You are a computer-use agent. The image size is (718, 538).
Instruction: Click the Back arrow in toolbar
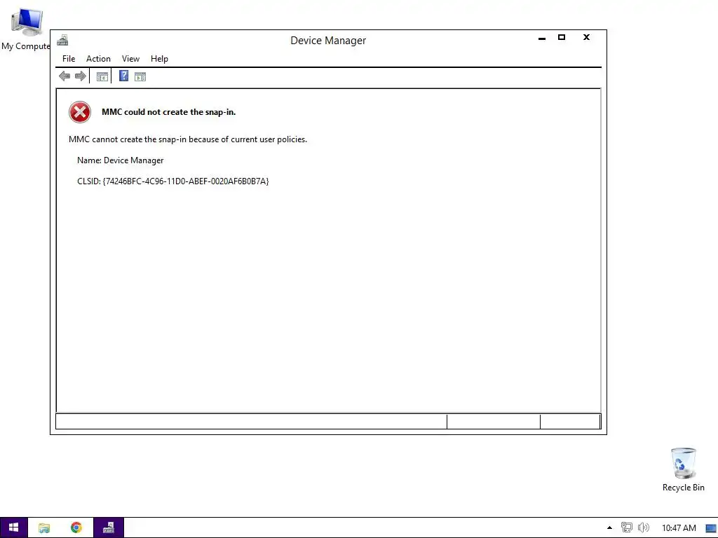coord(65,76)
